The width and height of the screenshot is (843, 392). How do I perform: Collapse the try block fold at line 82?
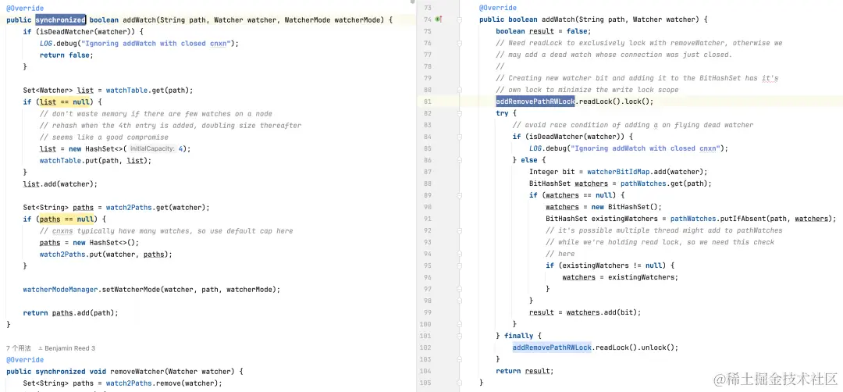tap(460, 113)
